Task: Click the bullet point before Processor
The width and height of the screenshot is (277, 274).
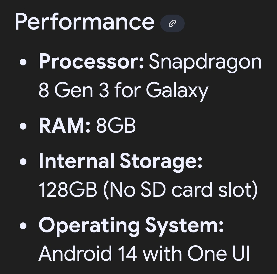Action: click(x=23, y=62)
